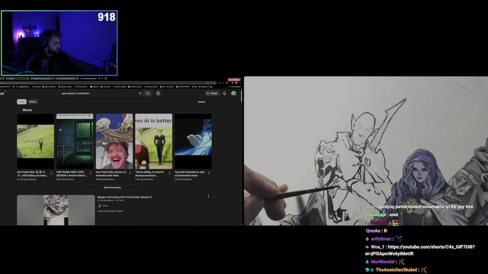Open options for 'ONE FRAME MAN | OPM SEASON 3' short
Viewport: 488px width, 274px height.
[90, 173]
